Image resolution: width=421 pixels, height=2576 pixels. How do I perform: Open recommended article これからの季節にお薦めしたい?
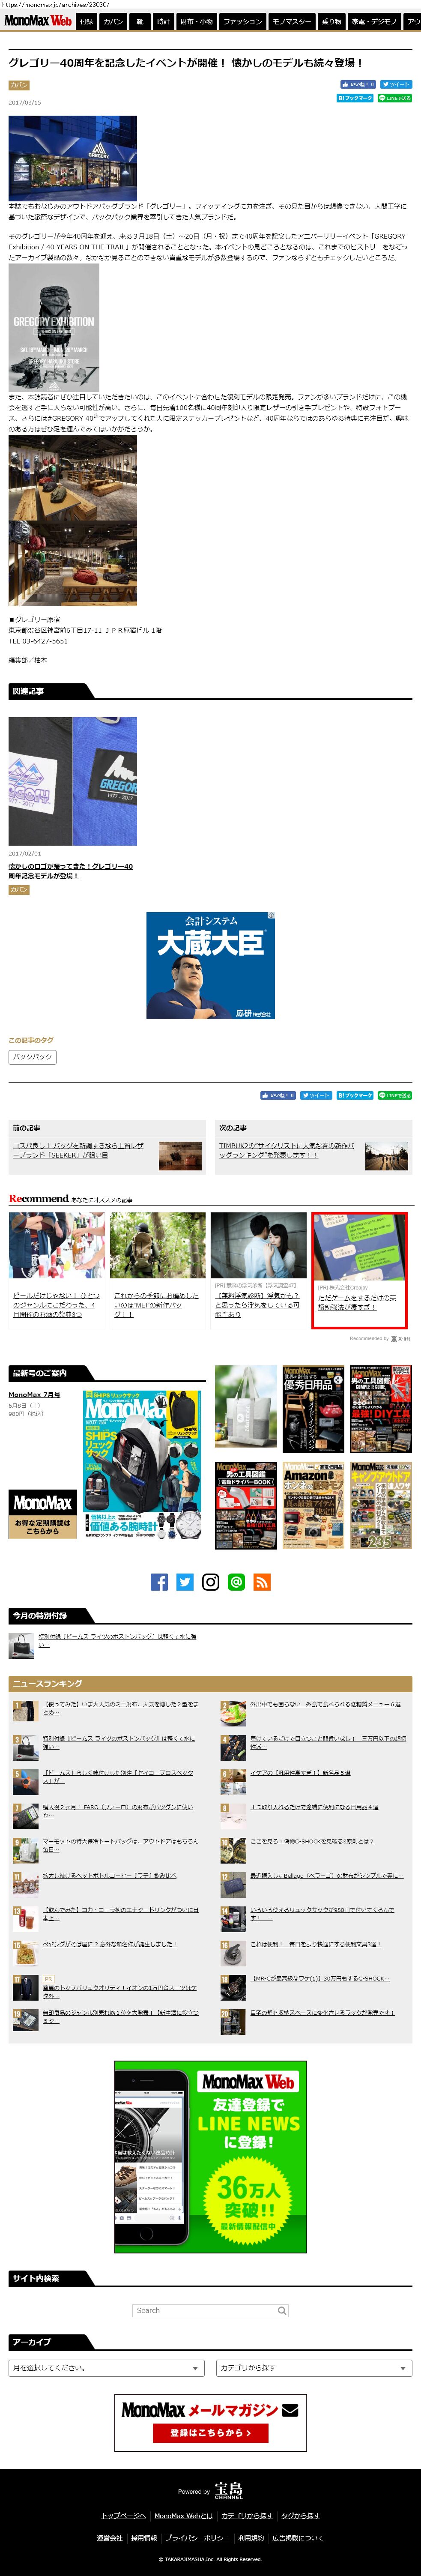point(157,1305)
